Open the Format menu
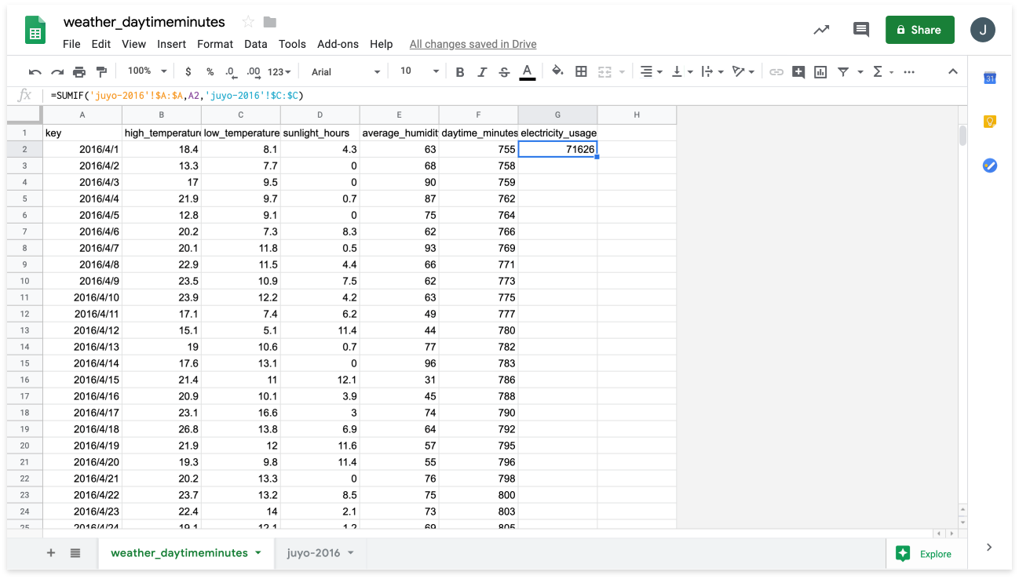Viewport: 1019px width, 579px height. click(215, 44)
